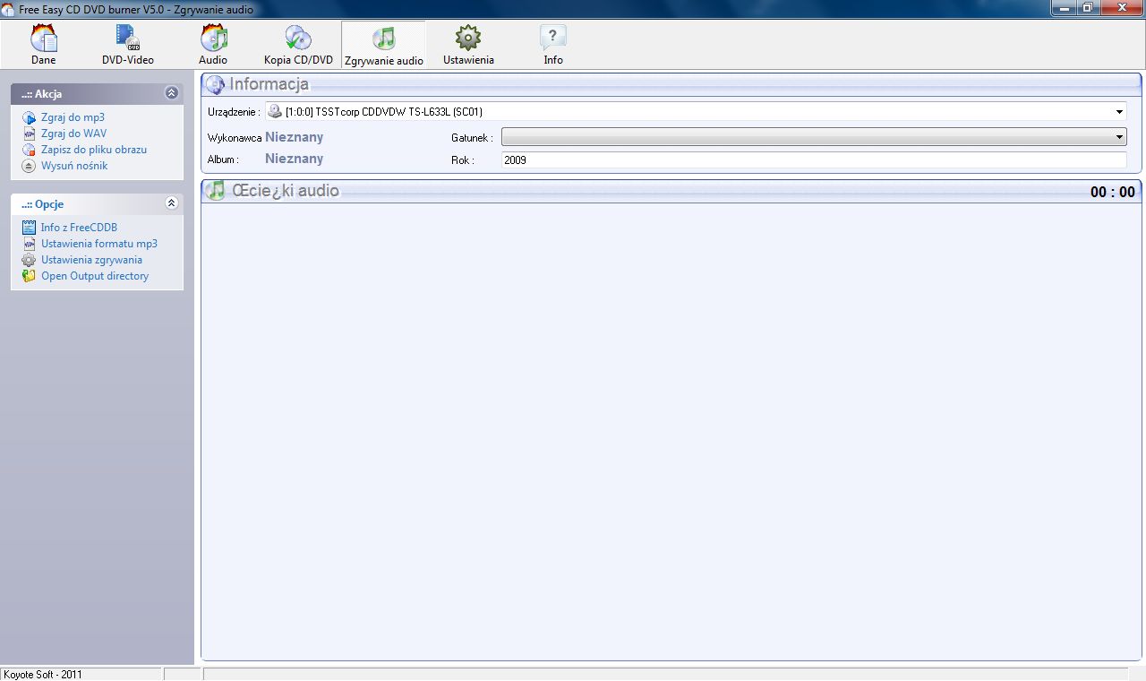
Task: Open the Ustawienia gear icon
Action: click(x=468, y=38)
